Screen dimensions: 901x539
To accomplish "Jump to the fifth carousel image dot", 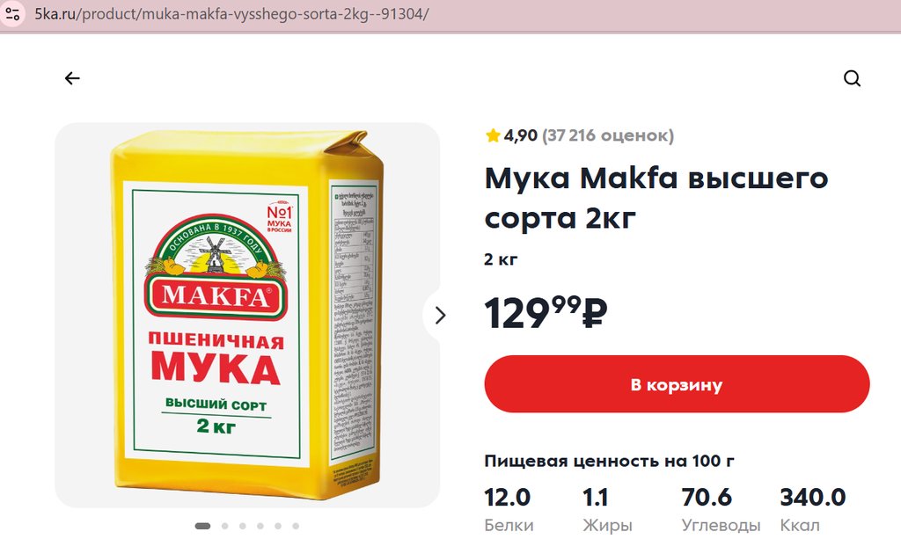I will pyautogui.click(x=278, y=526).
